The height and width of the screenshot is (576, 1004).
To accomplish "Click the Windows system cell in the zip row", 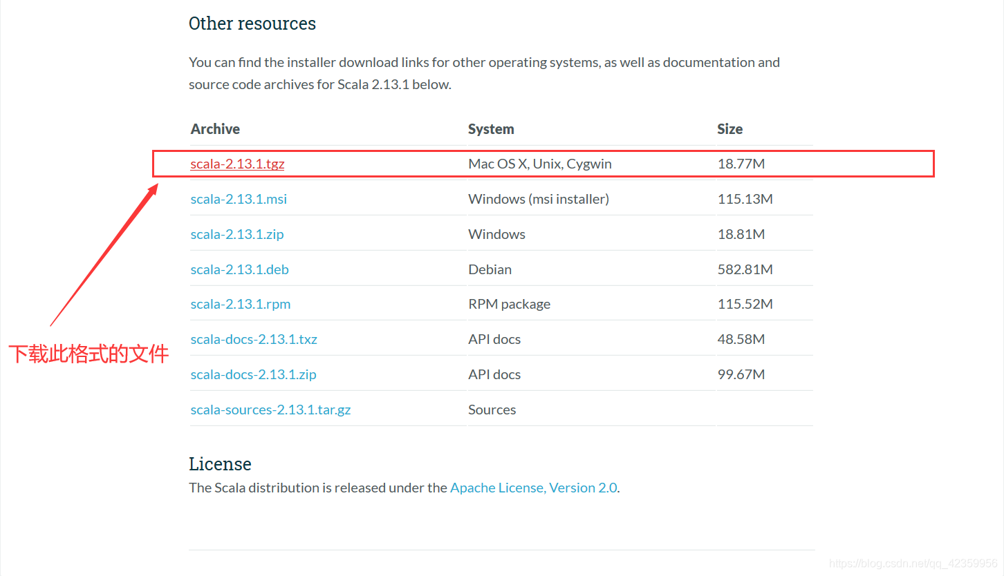I will click(x=497, y=234).
